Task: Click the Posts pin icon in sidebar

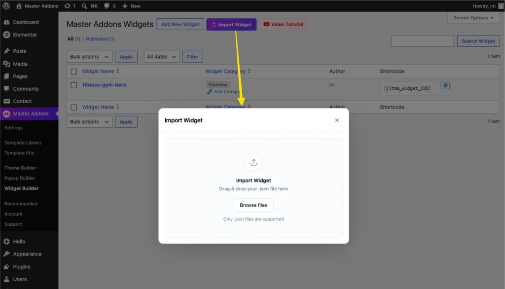Action: coord(6,51)
